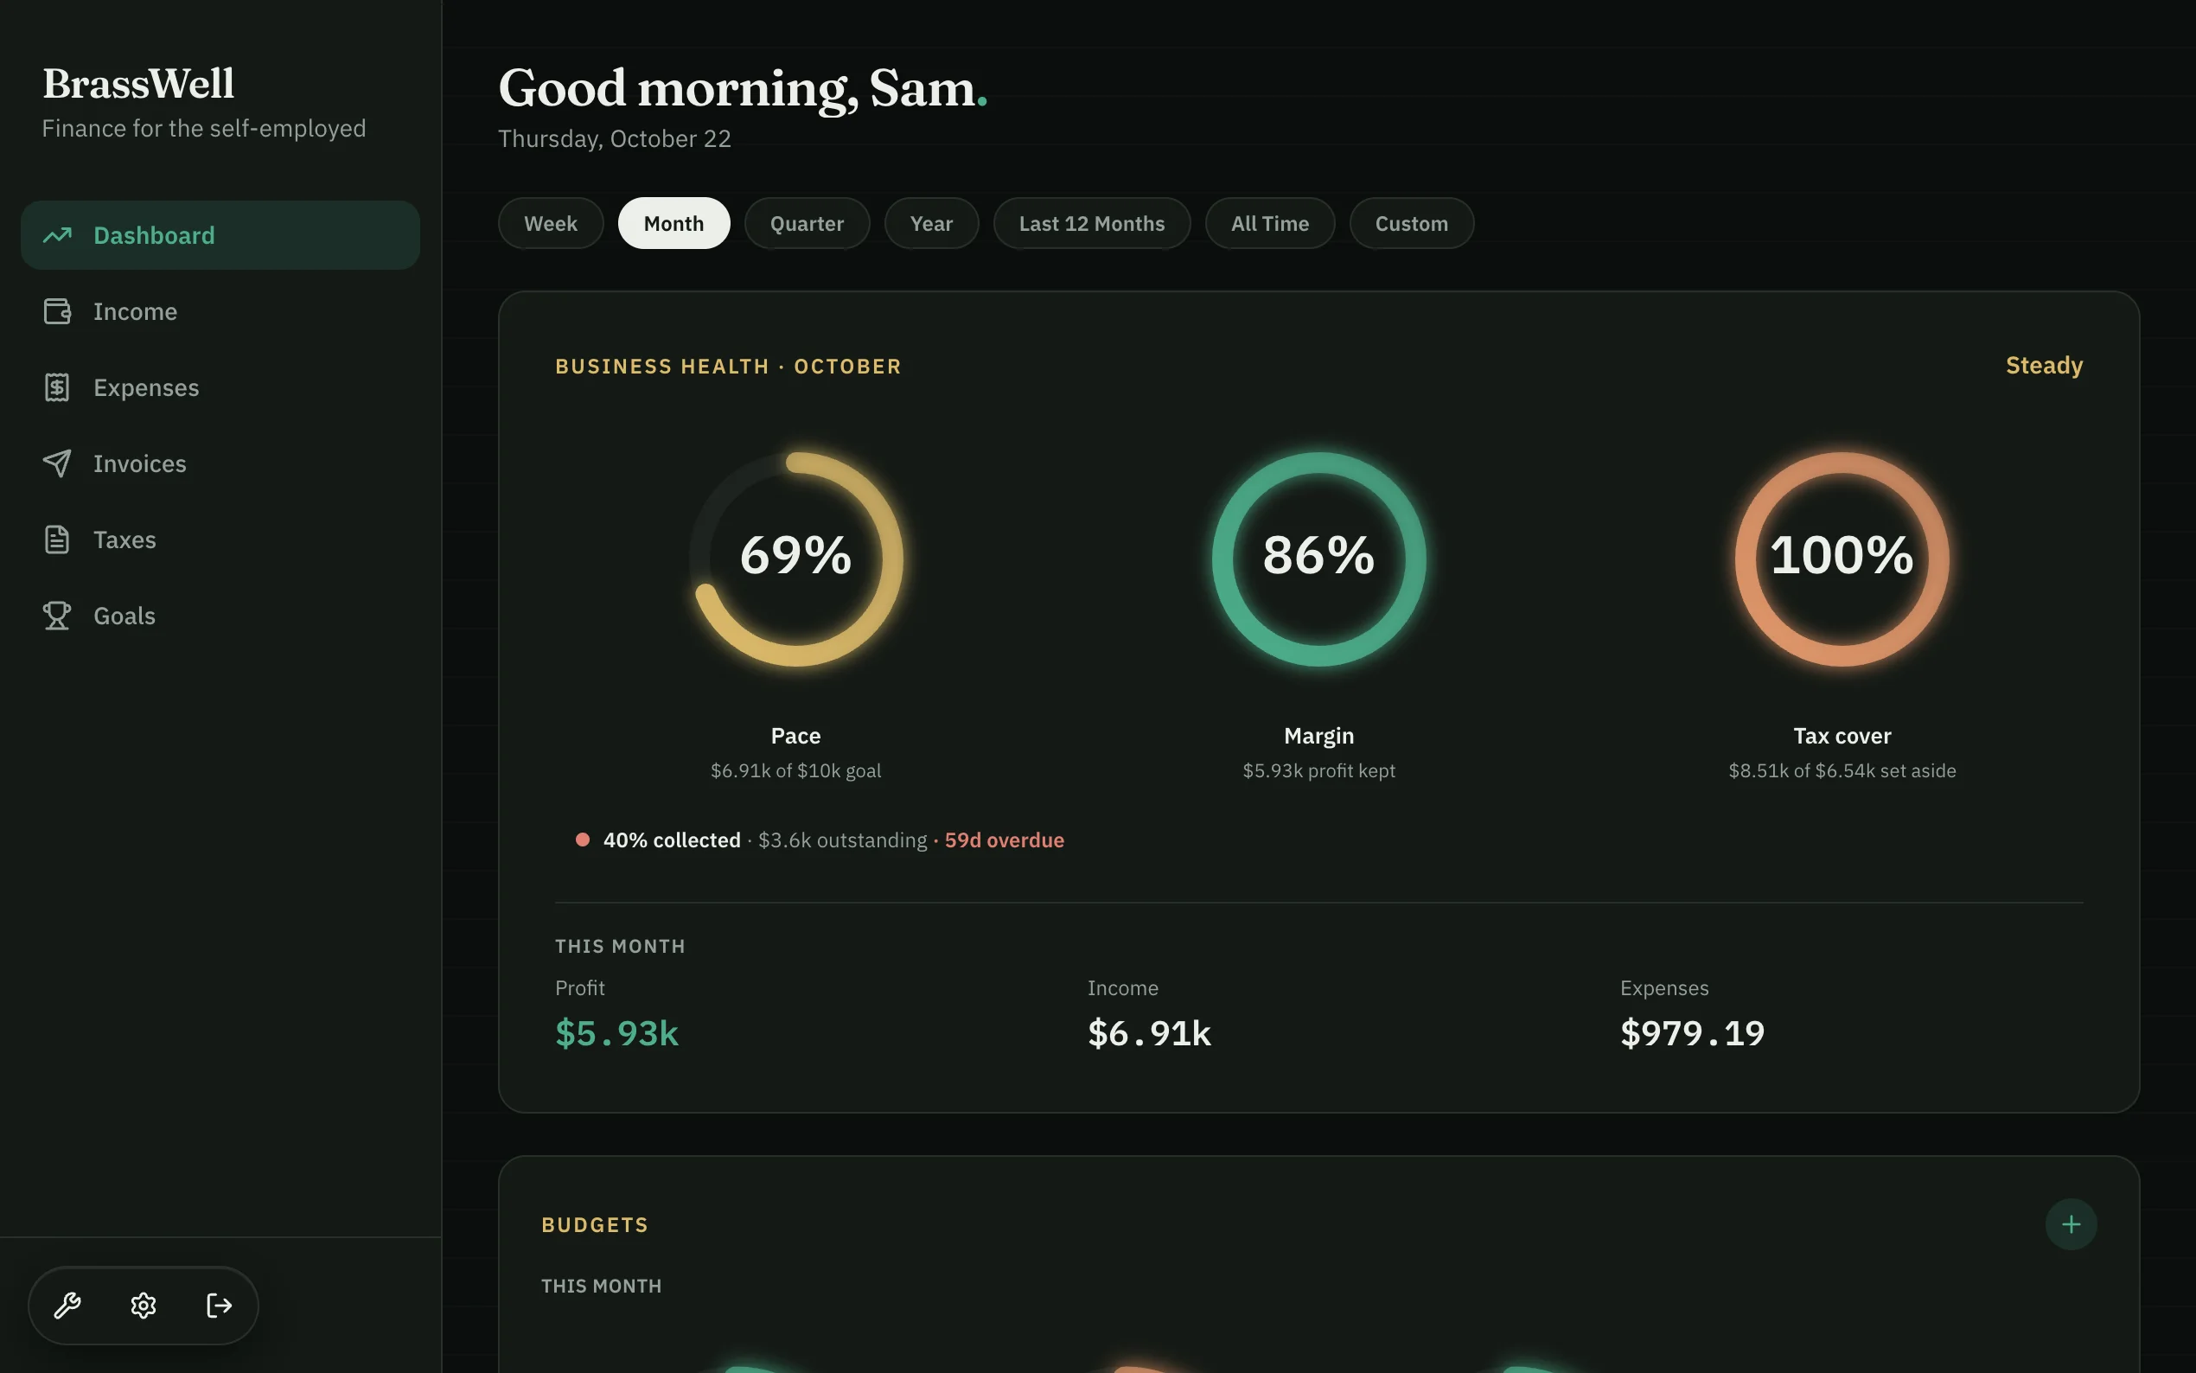Open the Custom date range

click(x=1412, y=223)
